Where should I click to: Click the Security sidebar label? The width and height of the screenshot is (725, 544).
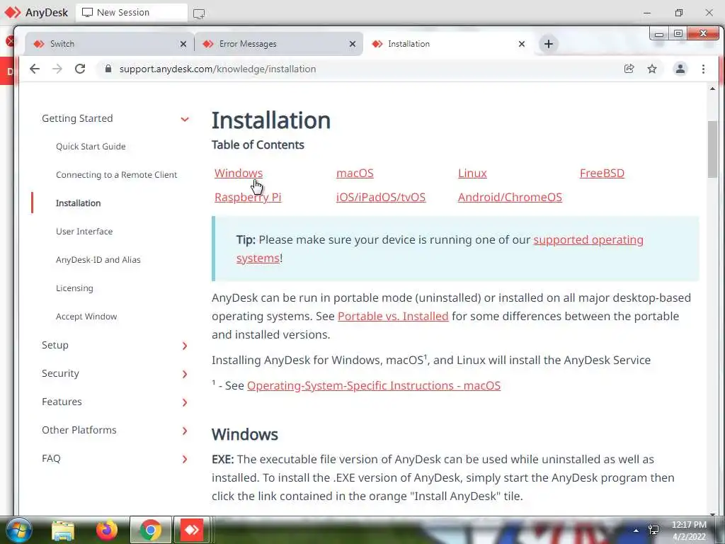point(60,373)
